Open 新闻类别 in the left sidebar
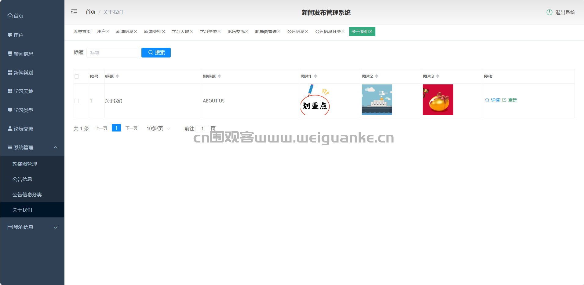 coord(23,73)
